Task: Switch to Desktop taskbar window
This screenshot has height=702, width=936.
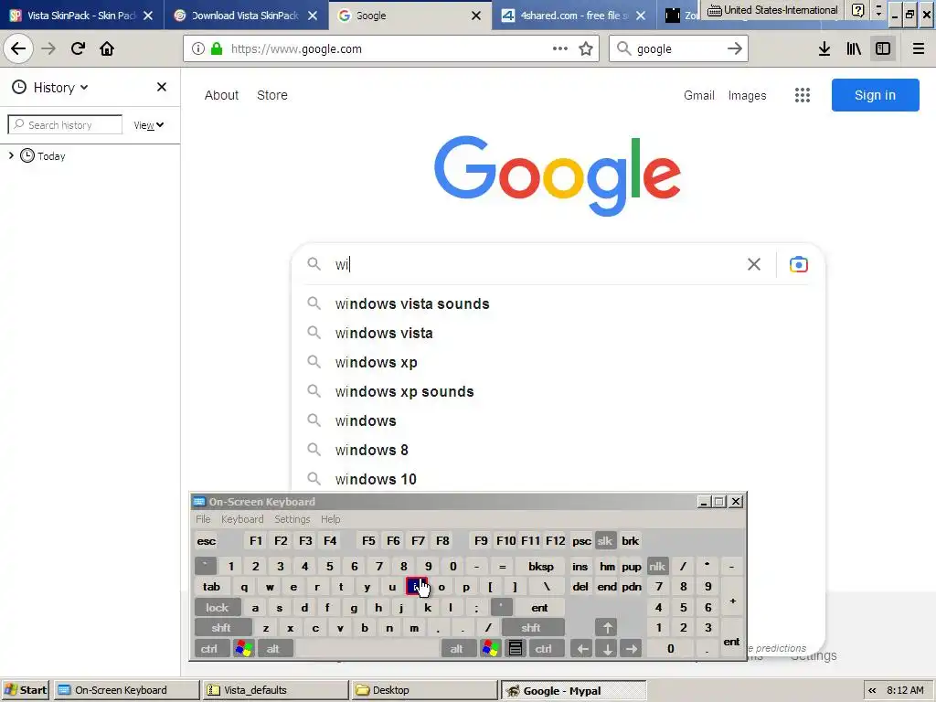Action: pyautogui.click(x=424, y=690)
